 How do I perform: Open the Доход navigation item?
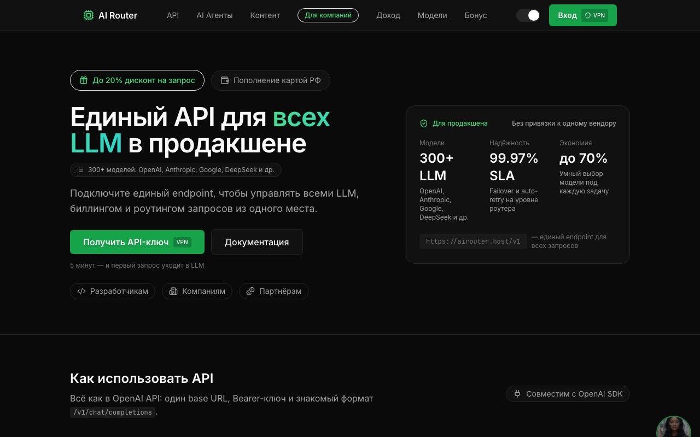pyautogui.click(x=388, y=15)
